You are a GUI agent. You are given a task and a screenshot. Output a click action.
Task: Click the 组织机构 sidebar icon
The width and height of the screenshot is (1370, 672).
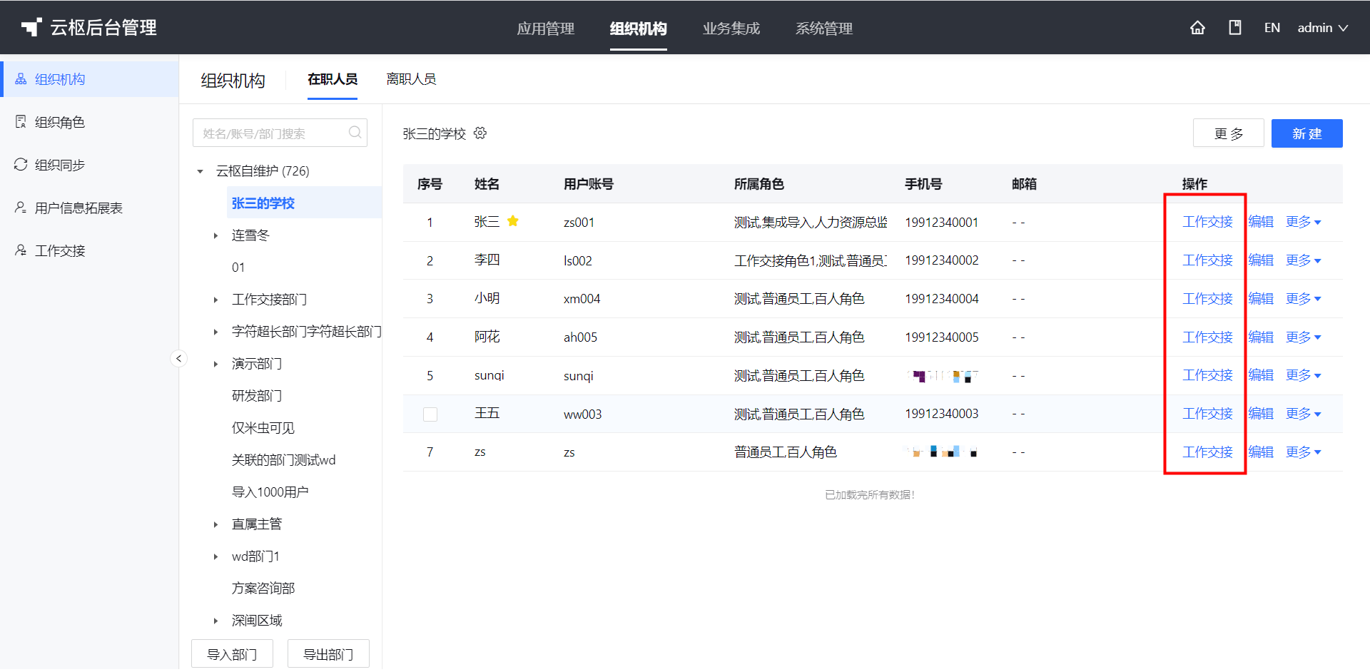(21, 79)
